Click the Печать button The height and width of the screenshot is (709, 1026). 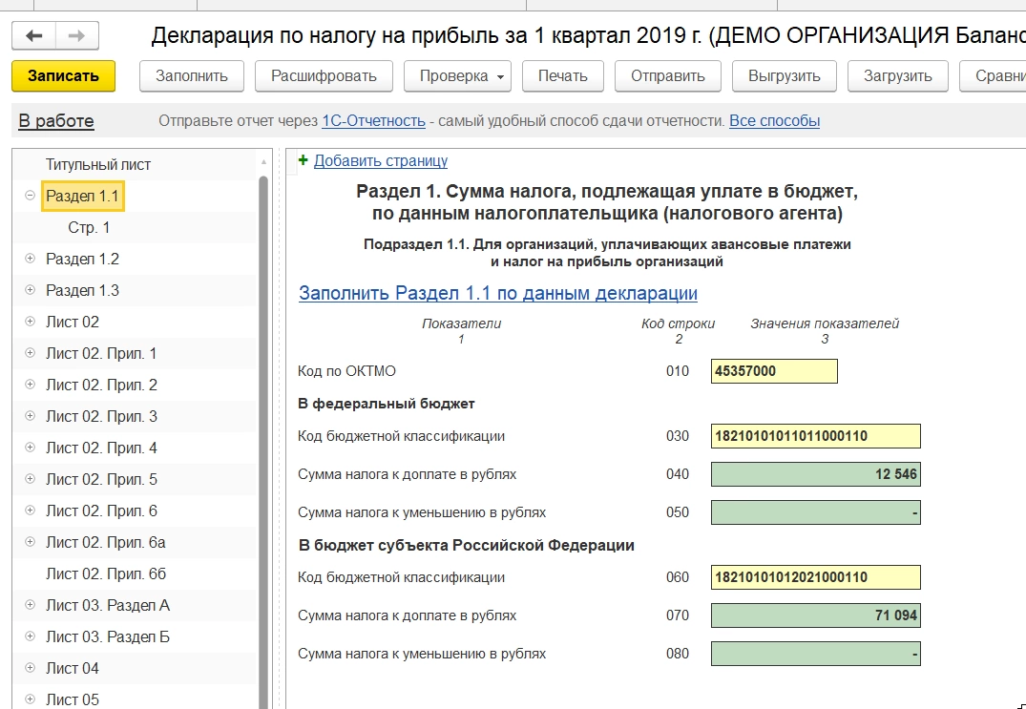[x=562, y=76]
